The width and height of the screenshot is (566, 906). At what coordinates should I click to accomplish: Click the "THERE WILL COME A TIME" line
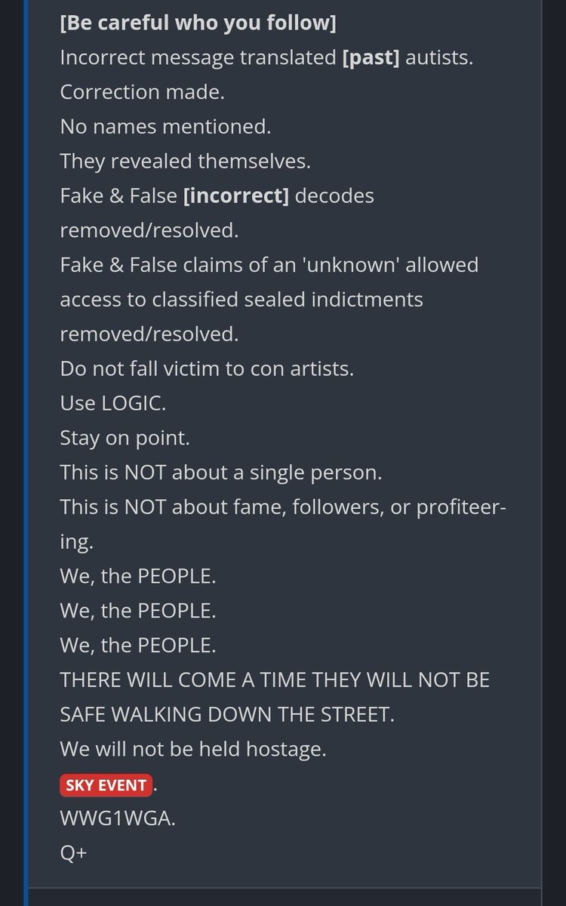coord(275,680)
